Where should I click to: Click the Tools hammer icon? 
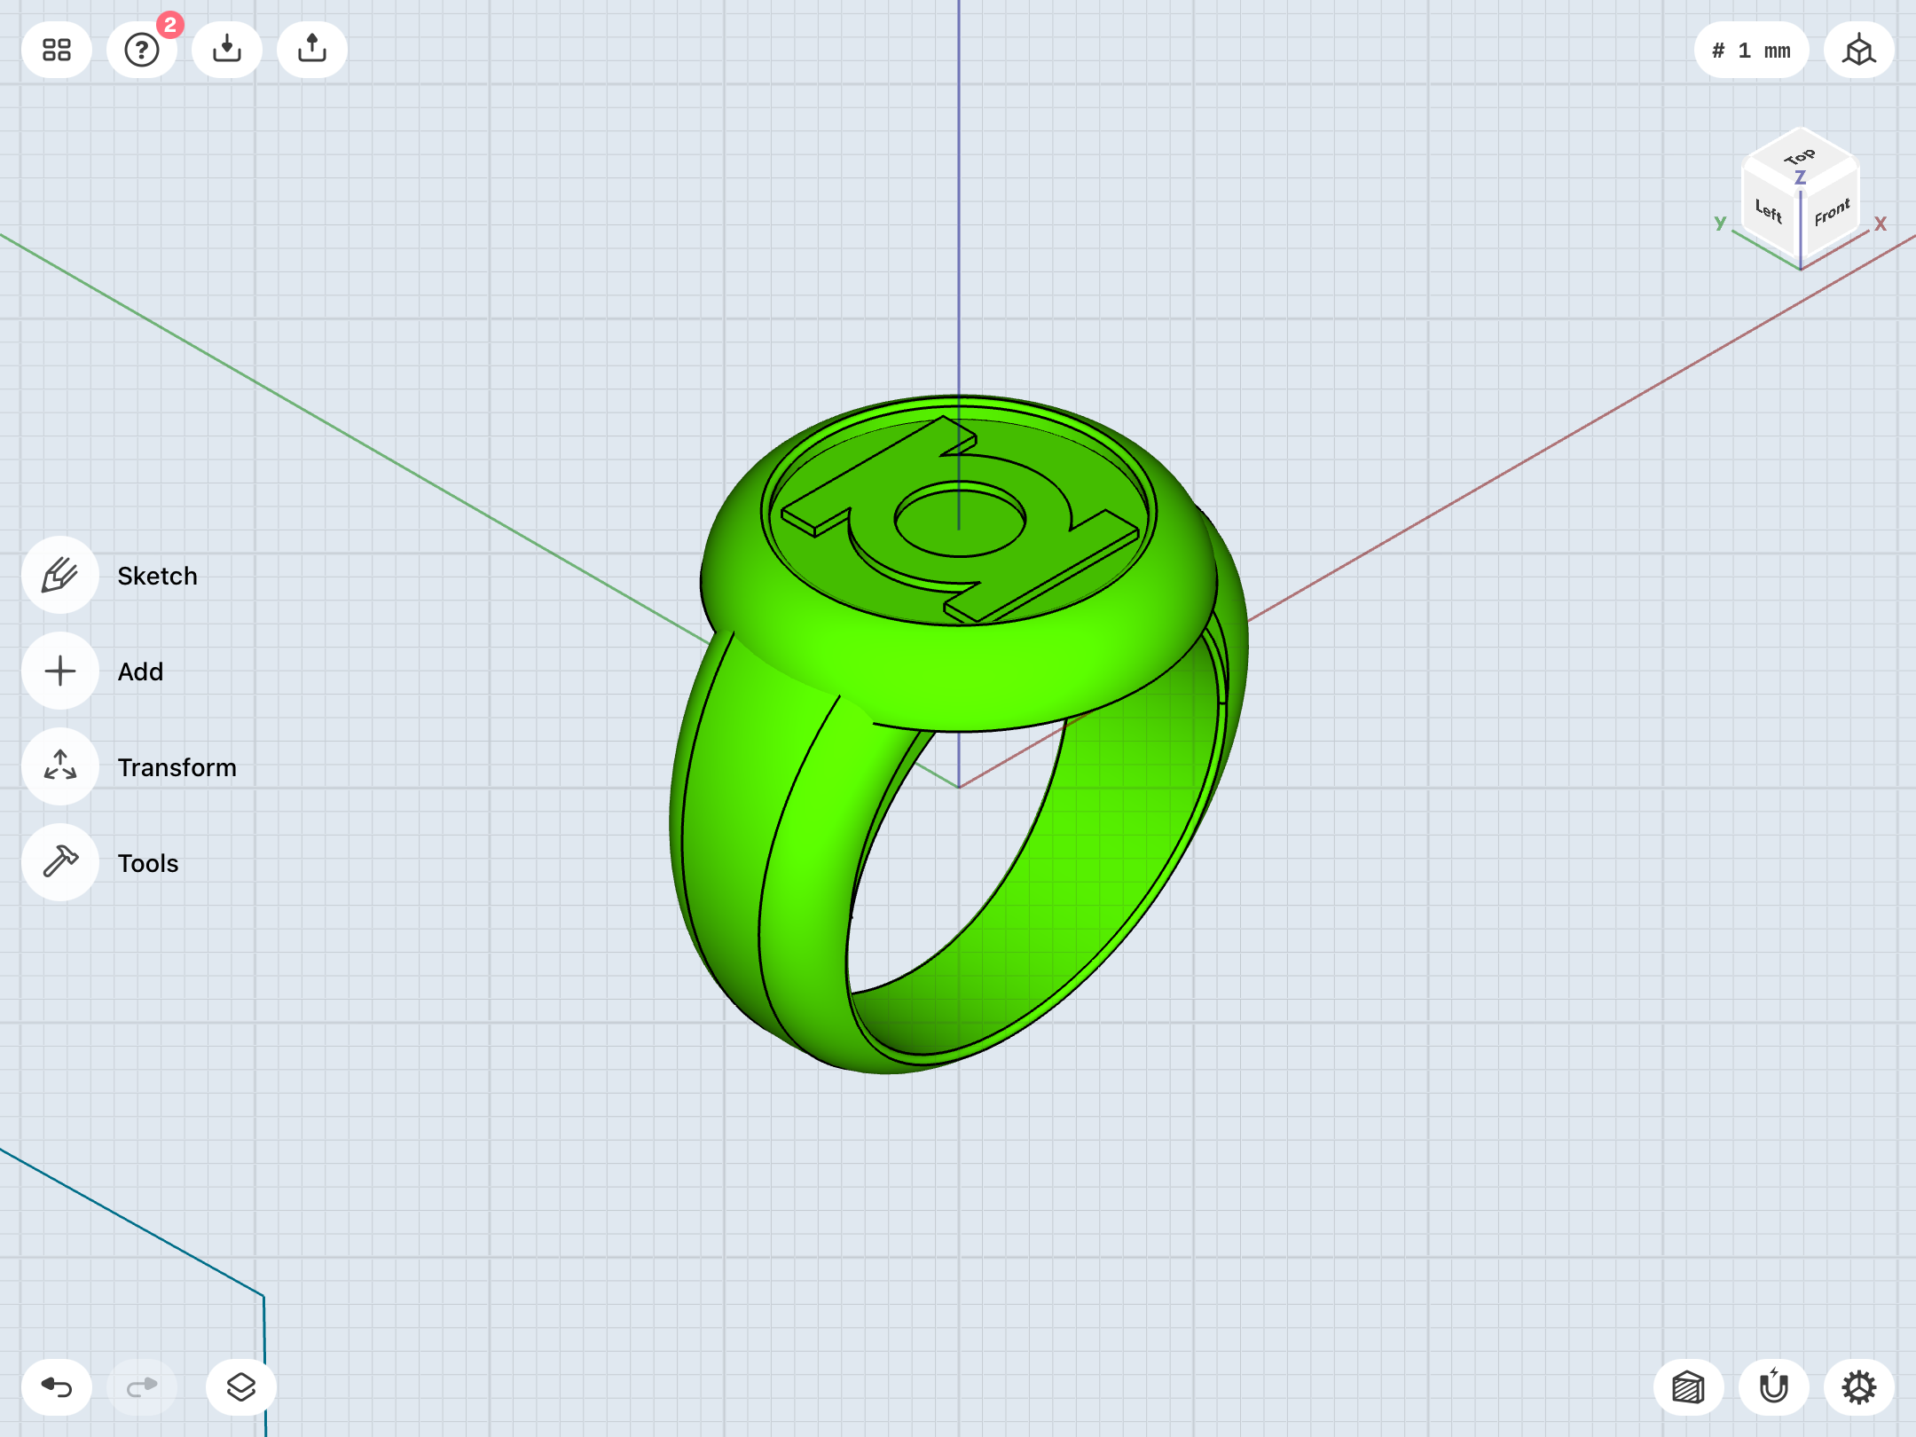(x=60, y=863)
